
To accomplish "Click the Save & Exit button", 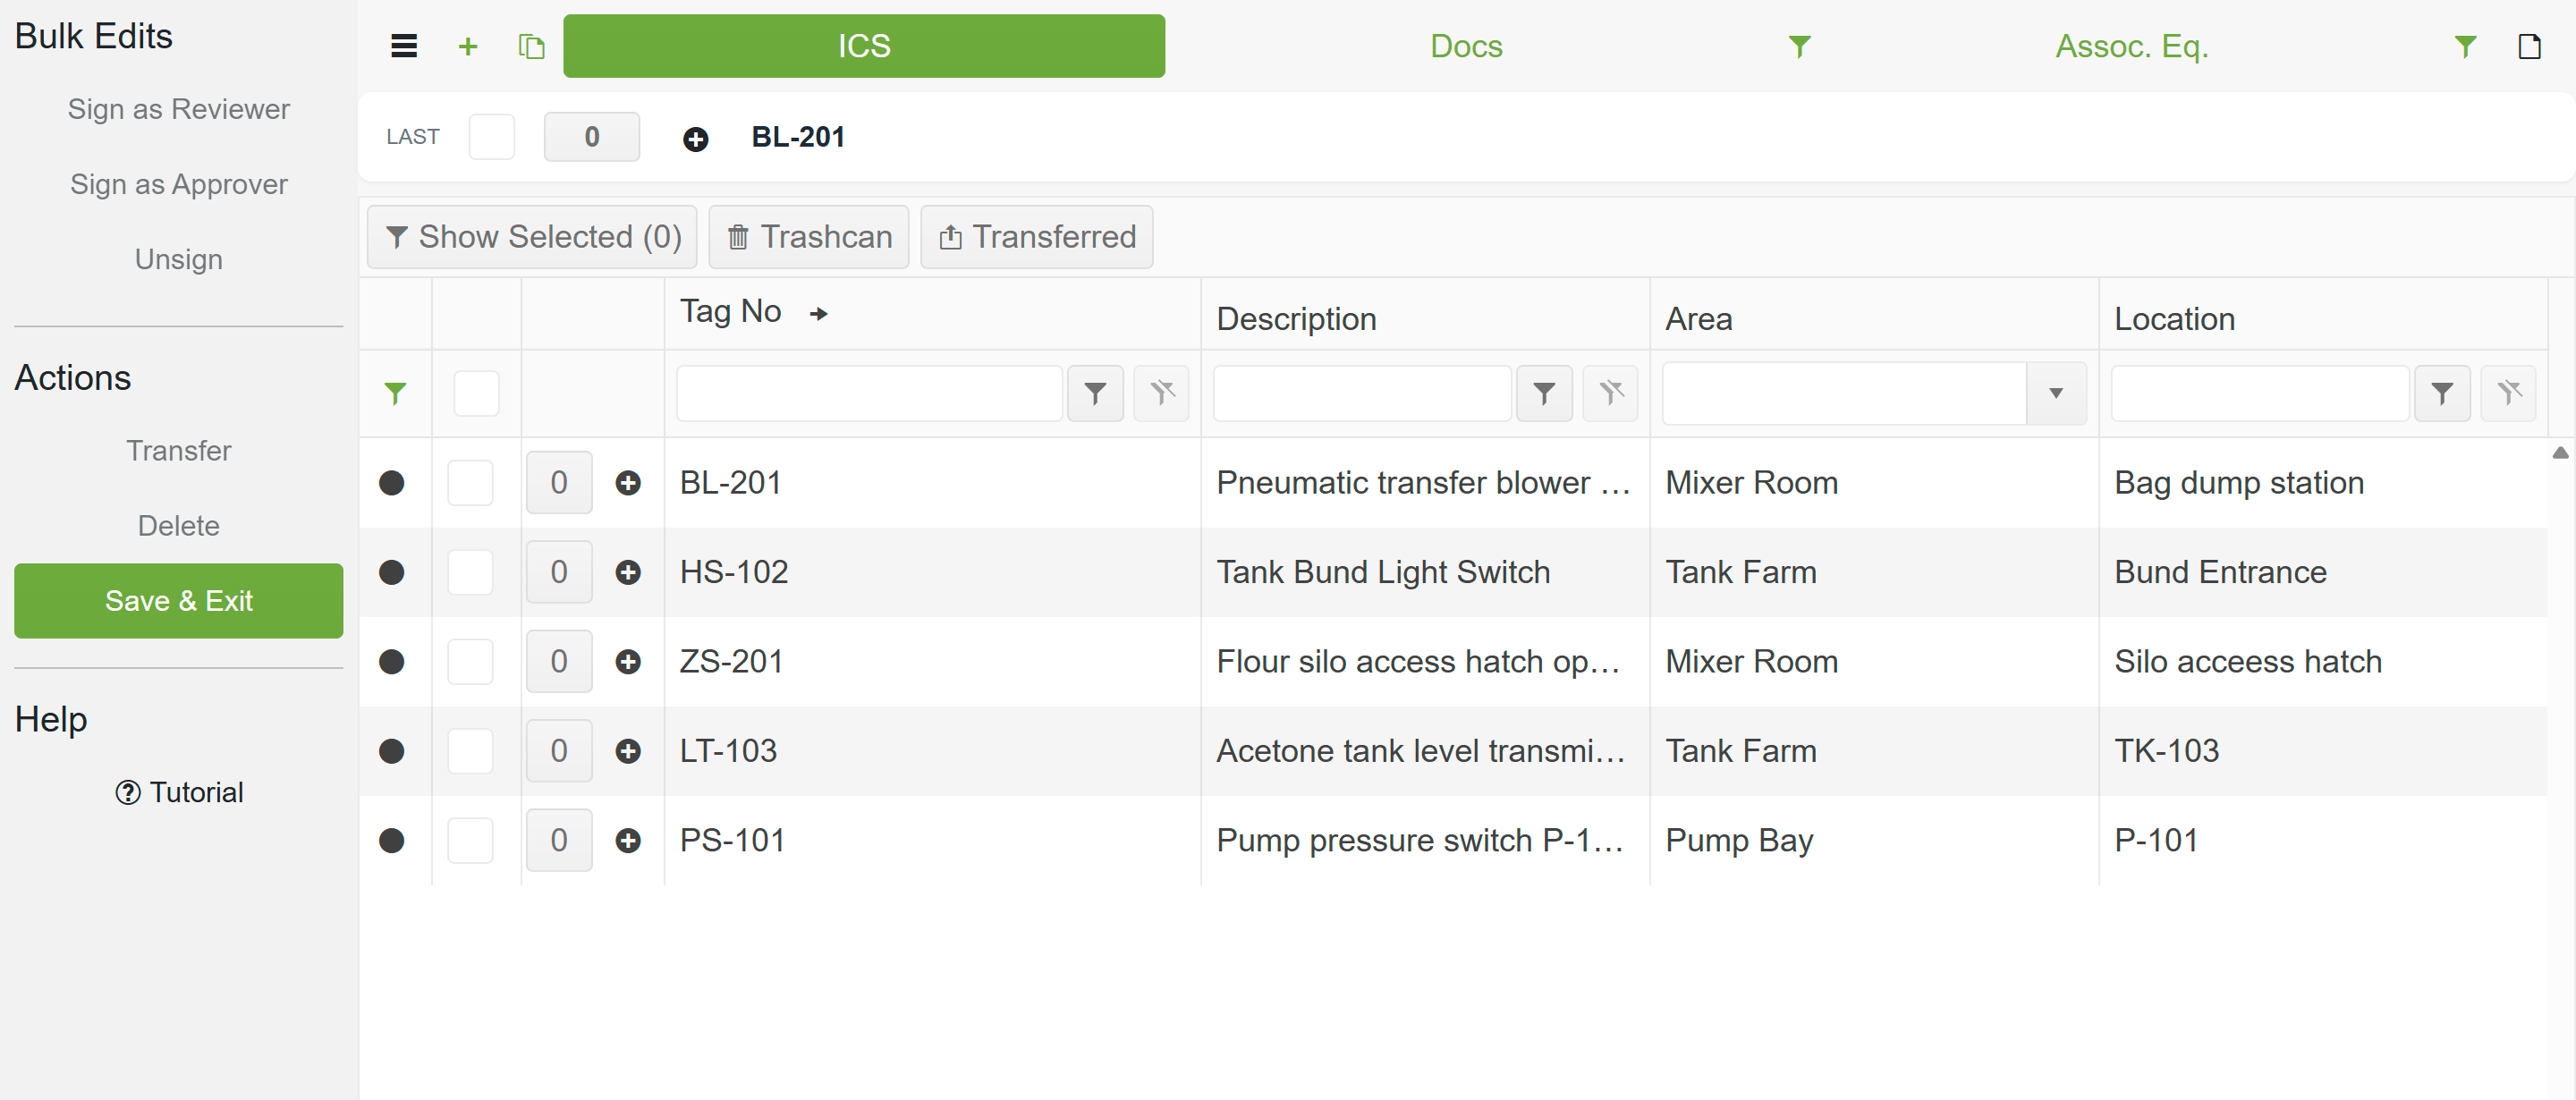I will tap(179, 601).
